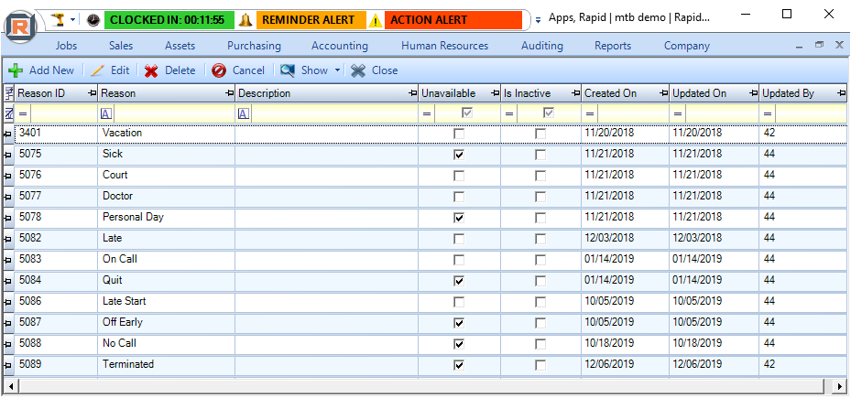Open the Purchasing menu

(254, 46)
